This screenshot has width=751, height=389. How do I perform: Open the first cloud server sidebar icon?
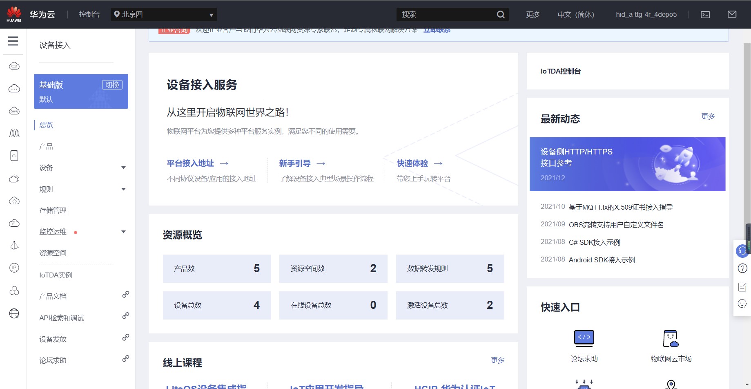pyautogui.click(x=14, y=66)
